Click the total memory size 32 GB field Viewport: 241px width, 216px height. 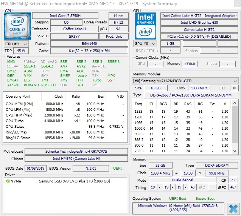coord(160,165)
